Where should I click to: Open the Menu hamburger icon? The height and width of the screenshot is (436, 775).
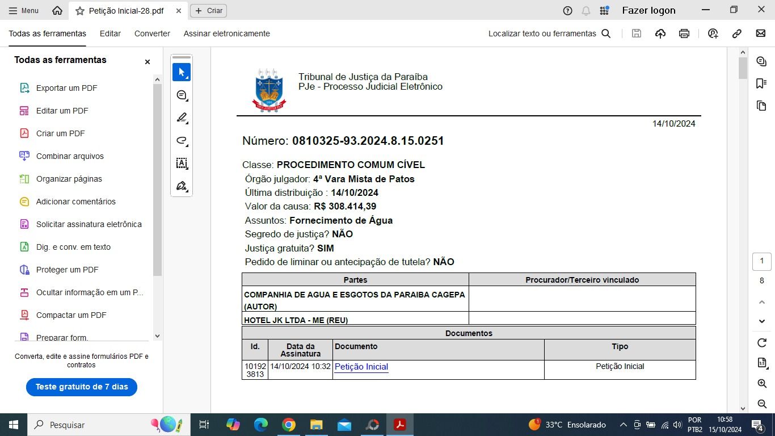click(x=13, y=10)
